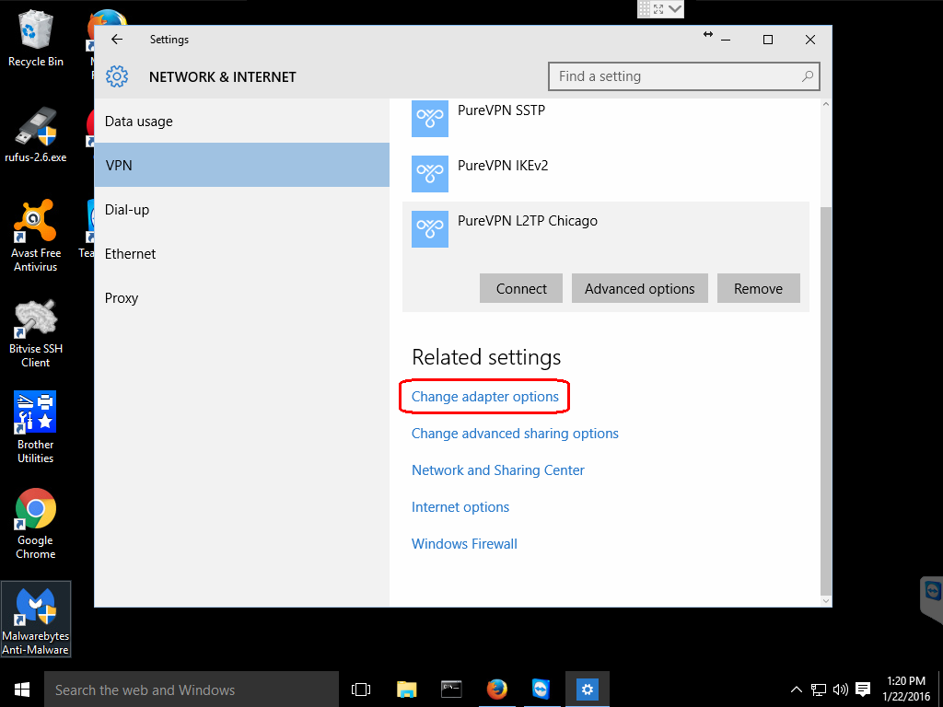Image resolution: width=943 pixels, height=707 pixels.
Task: Open Change advanced sharing options link
Action: 515,434
